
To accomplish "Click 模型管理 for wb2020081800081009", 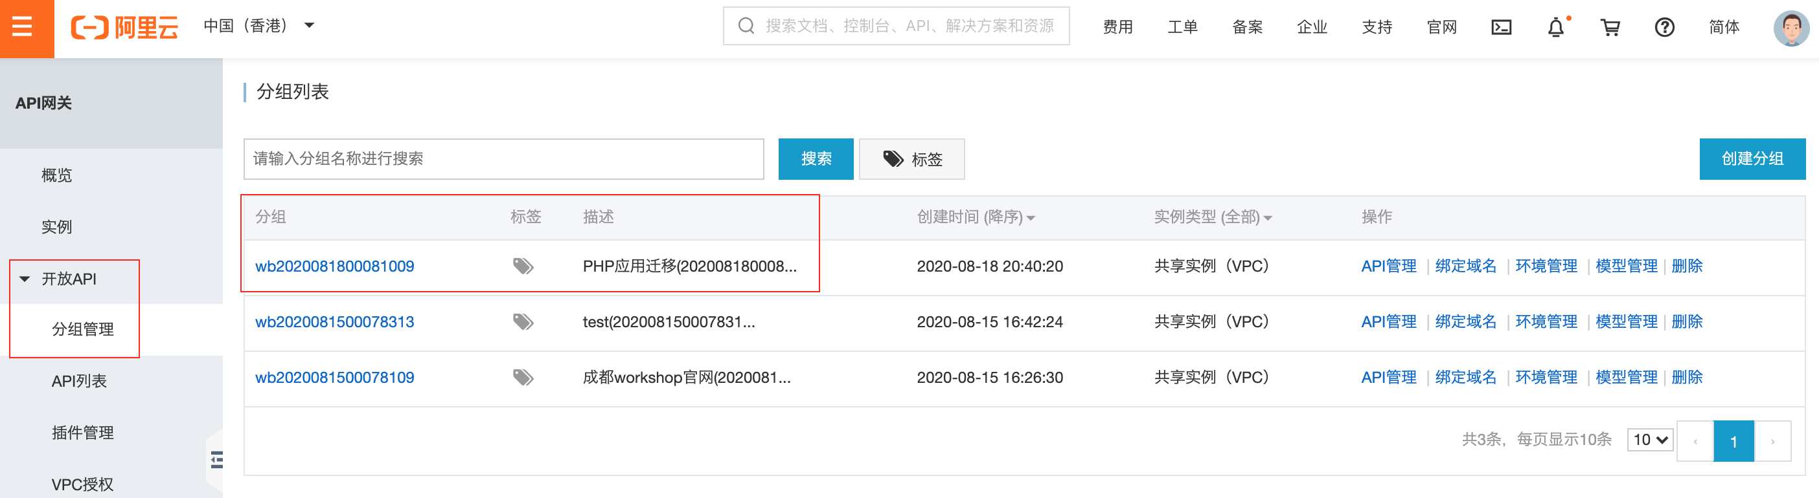I will (1627, 266).
